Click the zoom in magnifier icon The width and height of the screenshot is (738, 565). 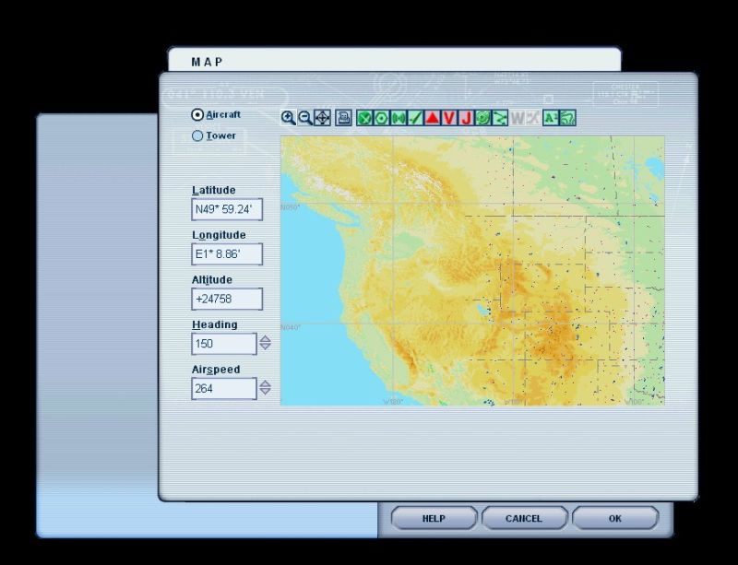(288, 118)
